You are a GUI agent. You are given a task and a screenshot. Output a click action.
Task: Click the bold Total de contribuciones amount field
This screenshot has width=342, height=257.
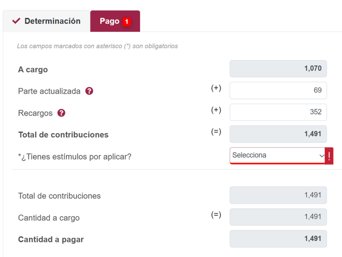pos(278,134)
